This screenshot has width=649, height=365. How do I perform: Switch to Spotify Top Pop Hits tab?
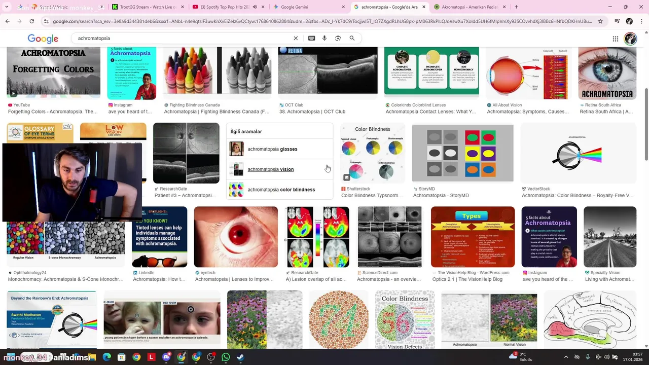click(229, 7)
